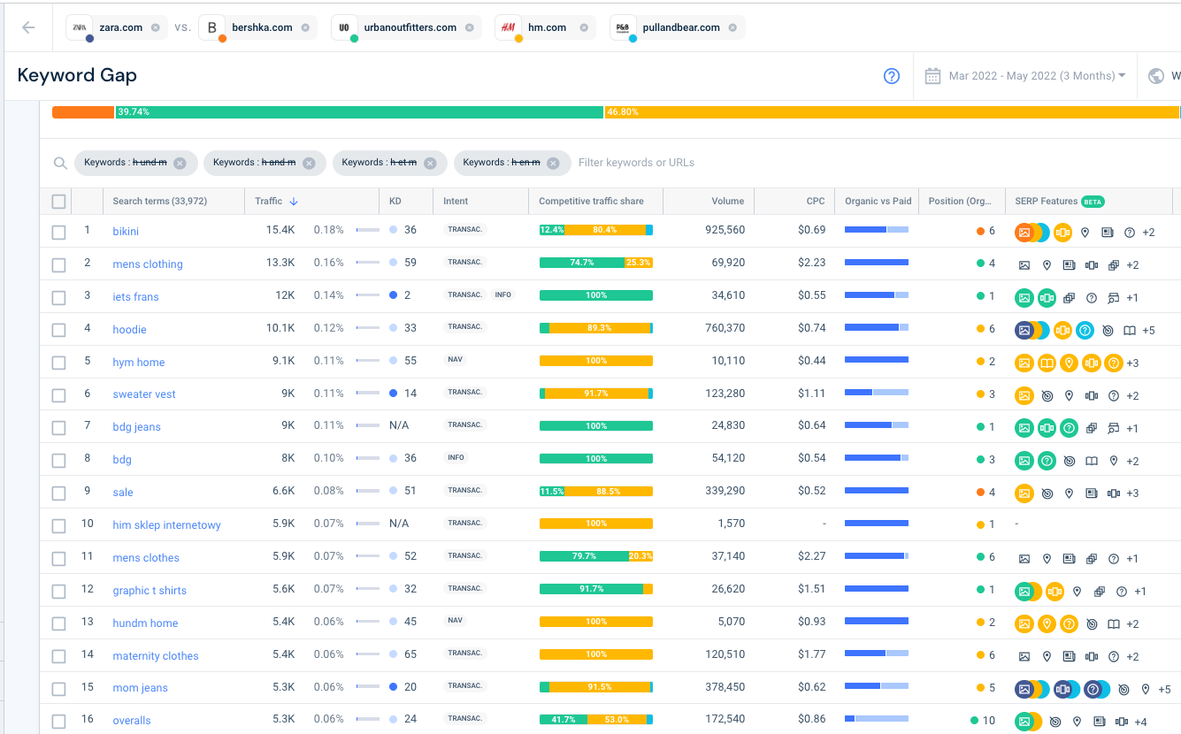Click the image pack icon in the bikini row
The image size is (1181, 734).
1024,233
